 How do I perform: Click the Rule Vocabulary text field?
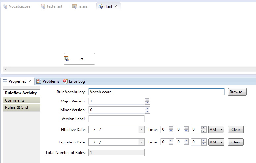coord(156,92)
